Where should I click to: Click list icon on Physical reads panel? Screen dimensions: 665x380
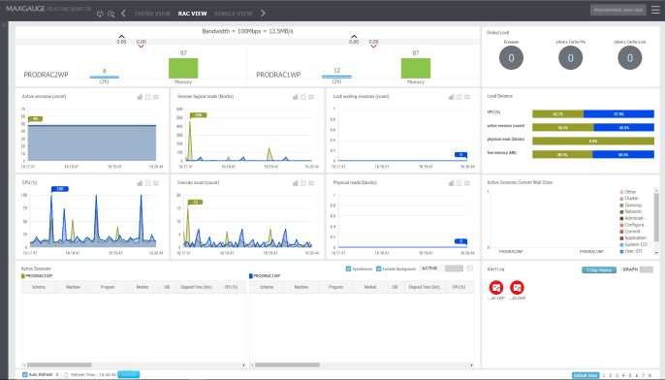[467, 183]
